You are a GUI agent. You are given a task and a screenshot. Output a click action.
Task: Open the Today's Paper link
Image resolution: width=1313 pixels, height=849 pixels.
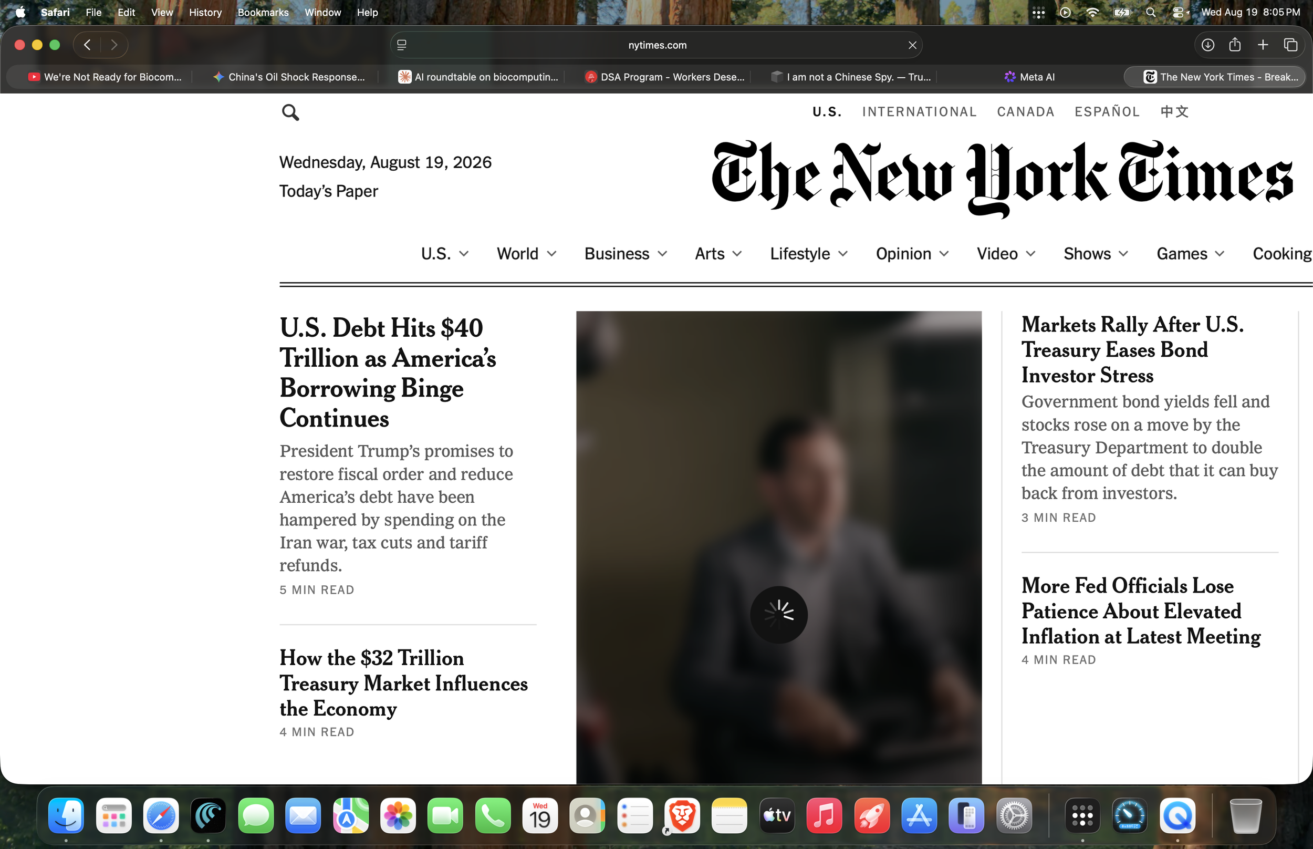[x=328, y=191]
